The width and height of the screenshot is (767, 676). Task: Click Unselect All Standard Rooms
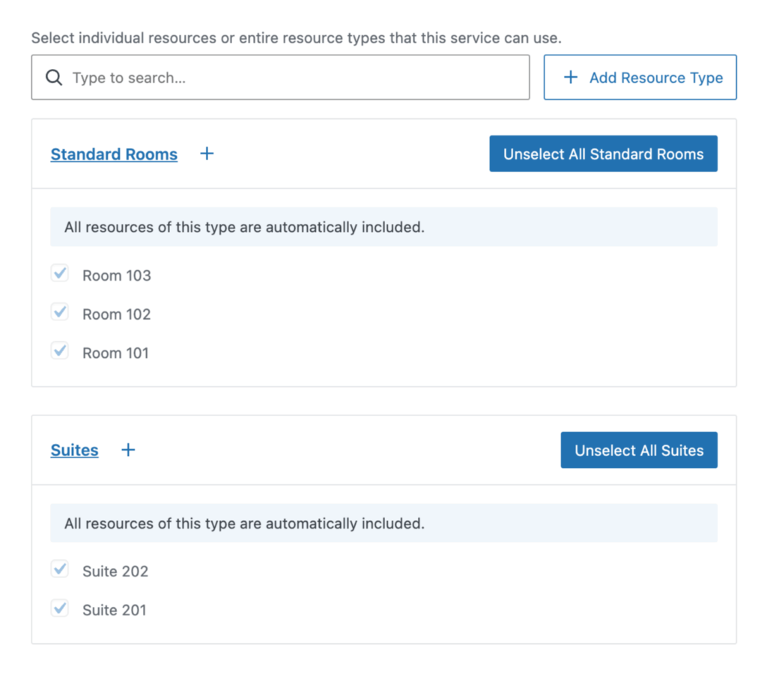pyautogui.click(x=603, y=153)
